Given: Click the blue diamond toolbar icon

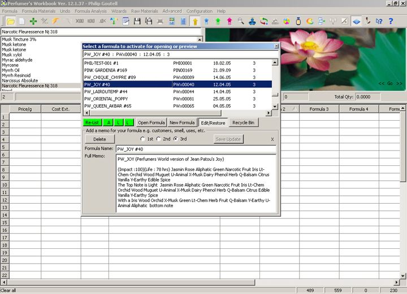Looking at the screenshot, I should 356,21.
